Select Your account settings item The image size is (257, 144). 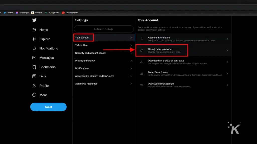tap(104, 38)
